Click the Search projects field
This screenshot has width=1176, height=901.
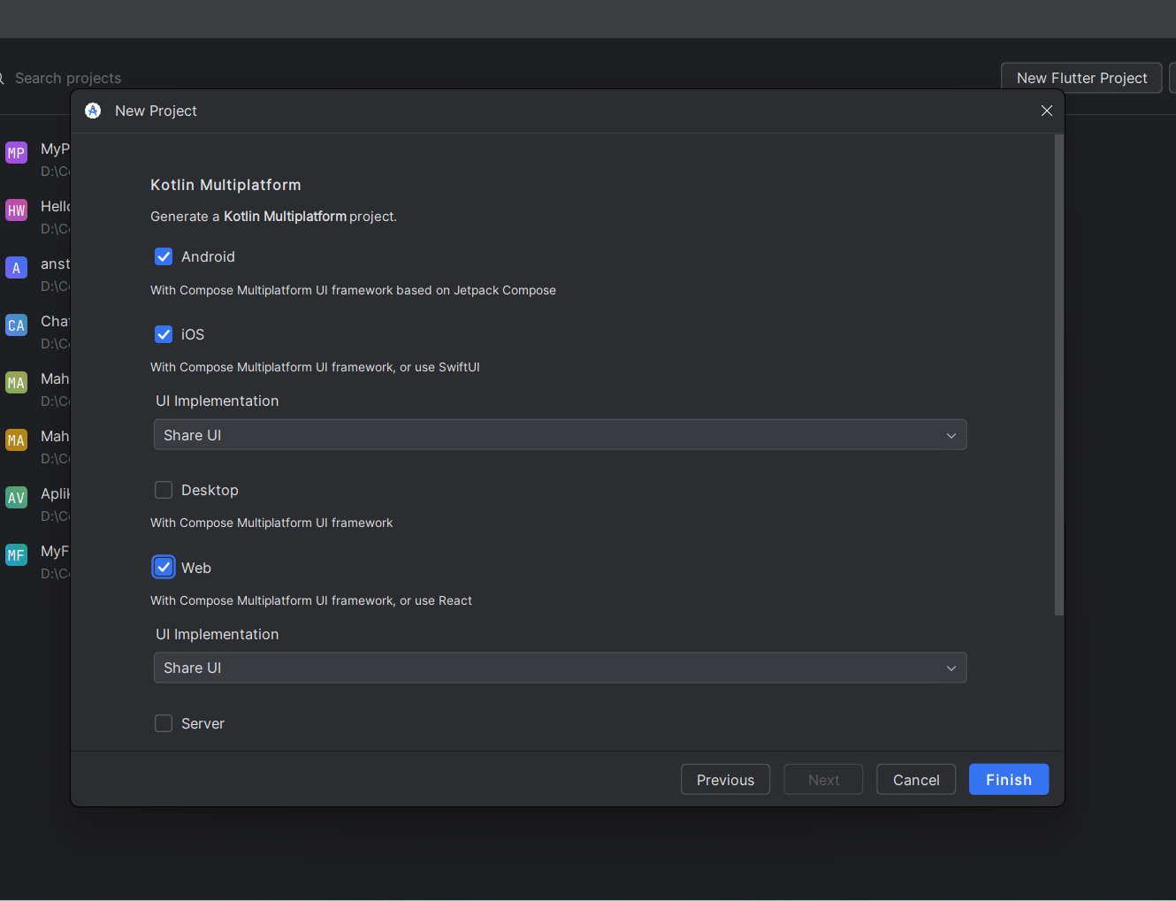[68, 78]
